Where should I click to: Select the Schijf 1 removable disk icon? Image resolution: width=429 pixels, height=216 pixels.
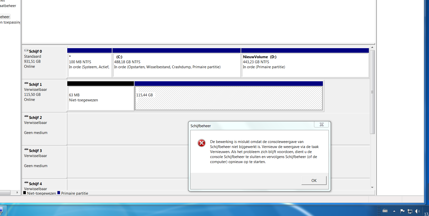tap(26, 83)
